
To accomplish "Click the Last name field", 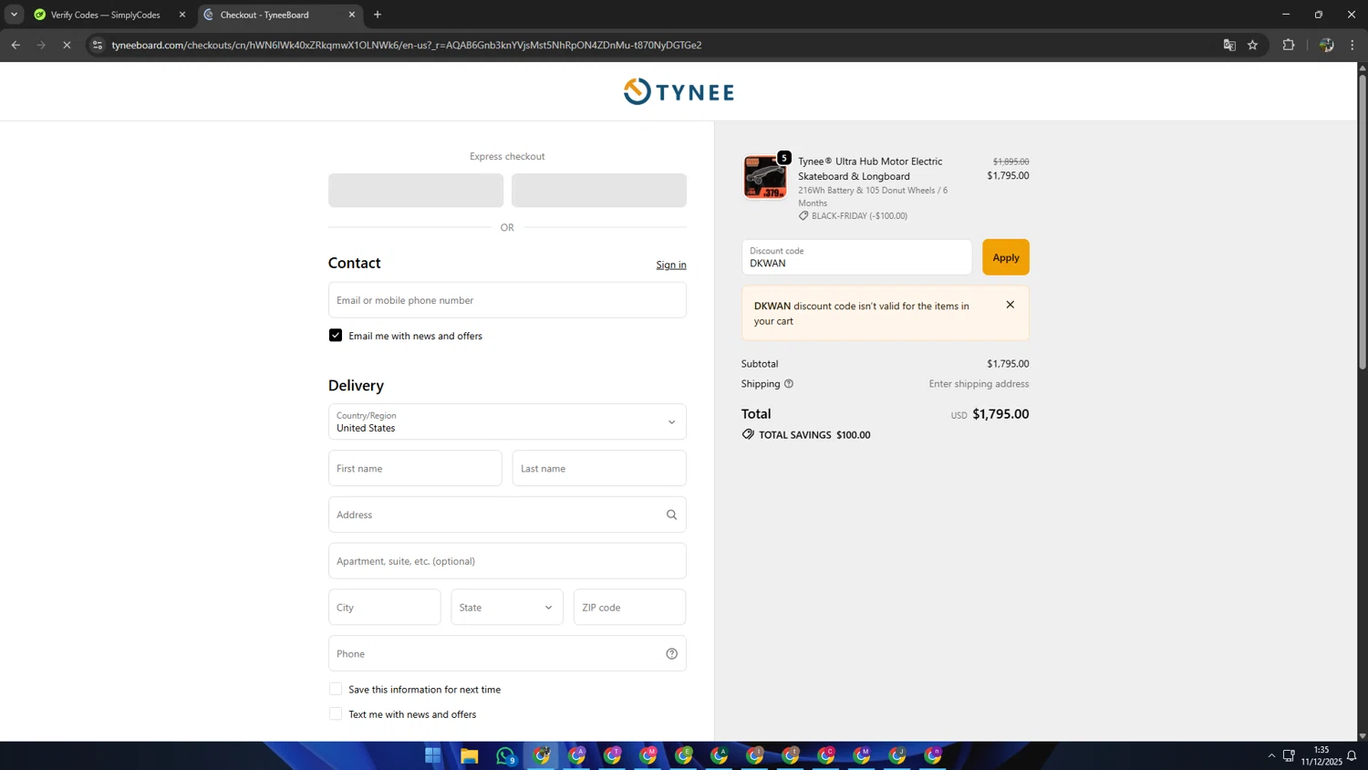I will [599, 468].
